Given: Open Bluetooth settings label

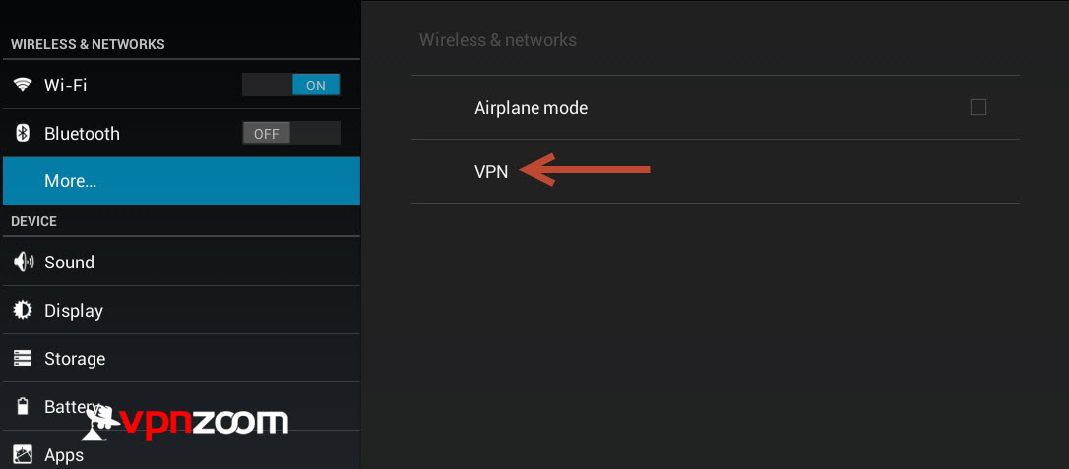Looking at the screenshot, I should [x=82, y=134].
